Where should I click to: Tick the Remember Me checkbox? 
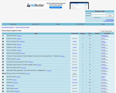point(92,18)
